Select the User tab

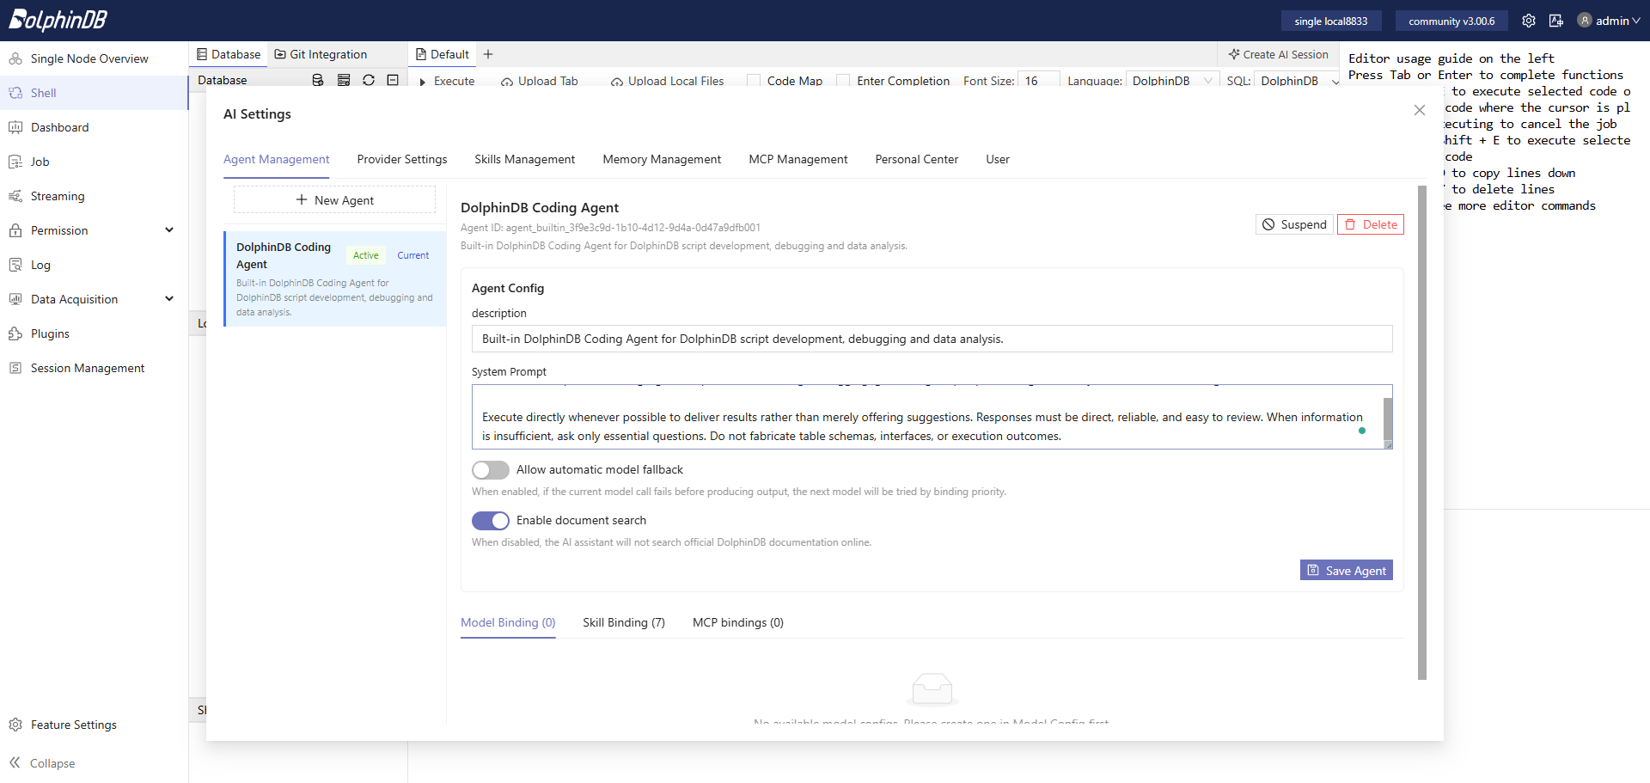(x=998, y=159)
